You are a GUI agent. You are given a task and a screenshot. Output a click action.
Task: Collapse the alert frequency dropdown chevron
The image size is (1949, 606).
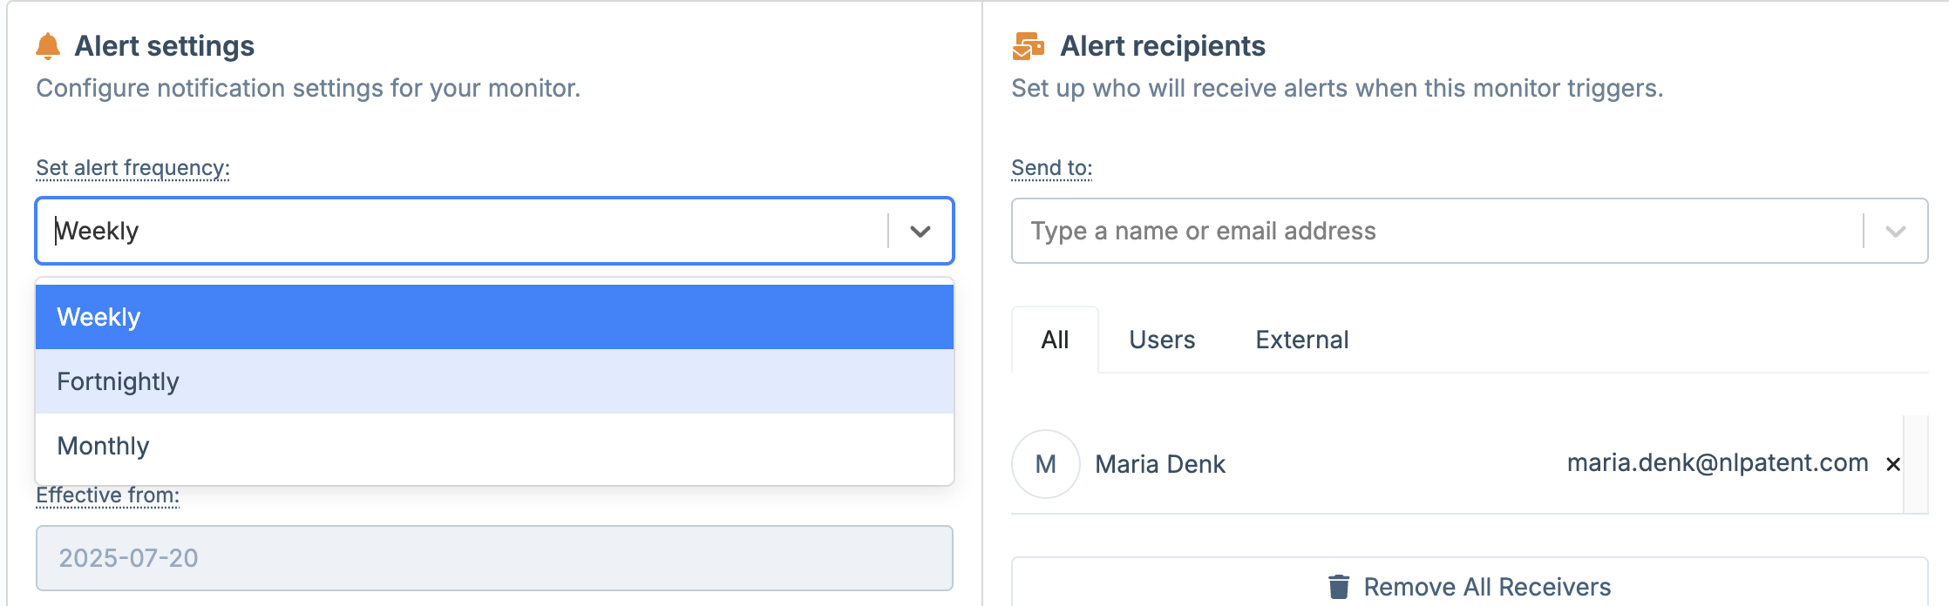tap(920, 231)
